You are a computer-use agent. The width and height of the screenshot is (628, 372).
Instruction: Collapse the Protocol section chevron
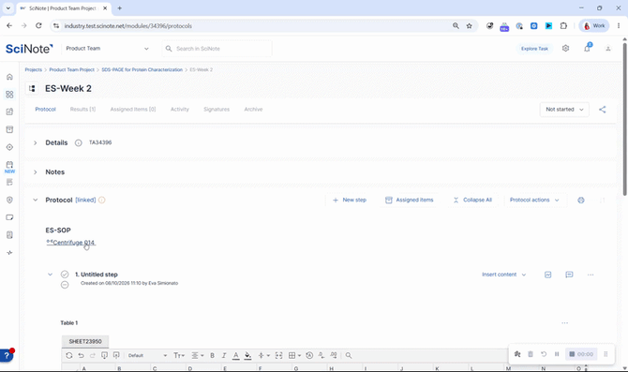tap(36, 200)
